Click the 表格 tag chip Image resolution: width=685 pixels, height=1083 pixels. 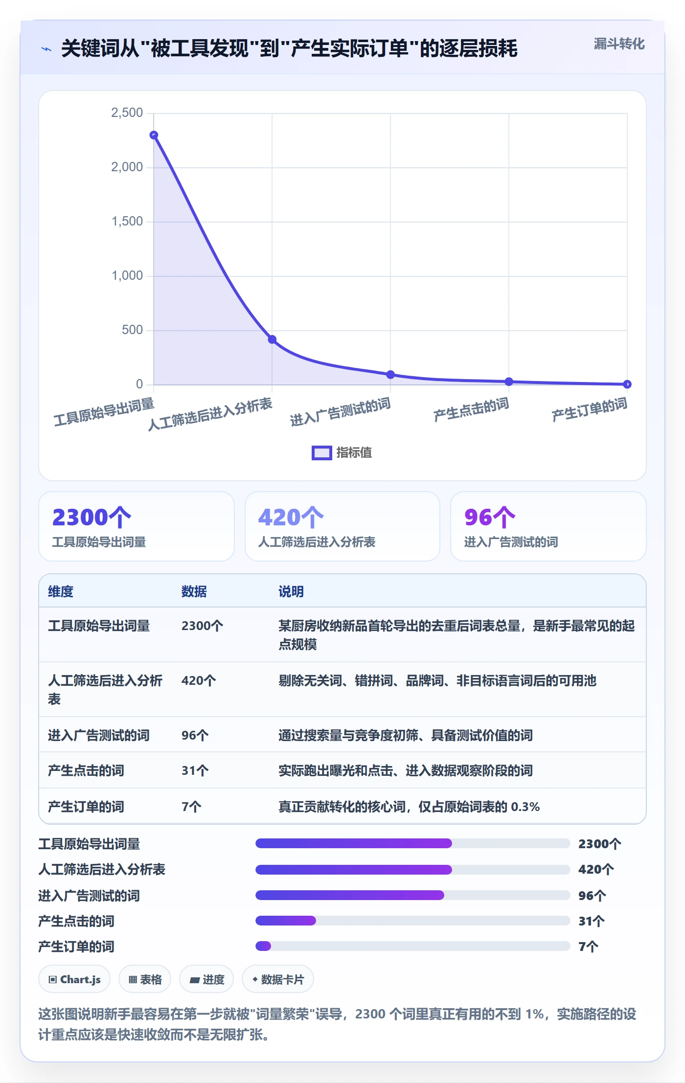[145, 979]
